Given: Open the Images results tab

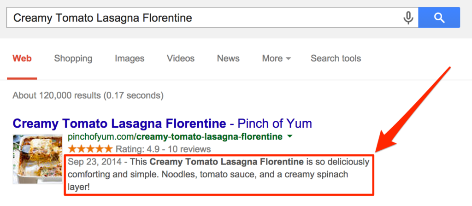Looking at the screenshot, I should (130, 59).
